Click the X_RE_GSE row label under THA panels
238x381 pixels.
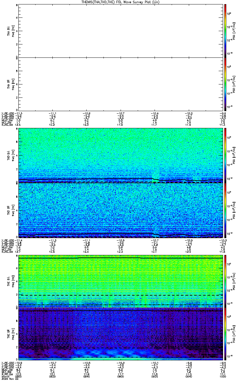[8, 113]
